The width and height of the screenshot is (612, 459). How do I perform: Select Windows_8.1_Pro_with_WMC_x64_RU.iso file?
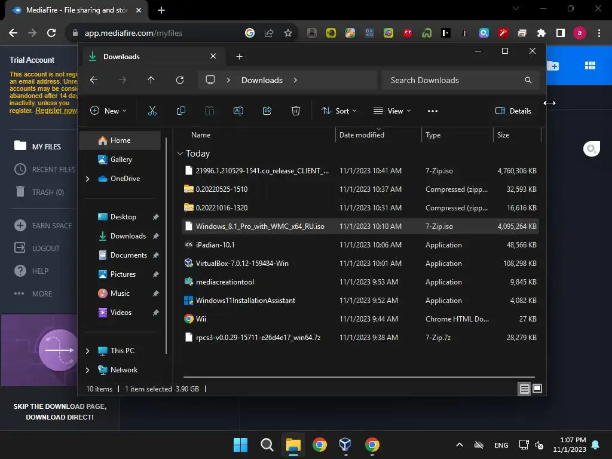[x=360, y=227]
